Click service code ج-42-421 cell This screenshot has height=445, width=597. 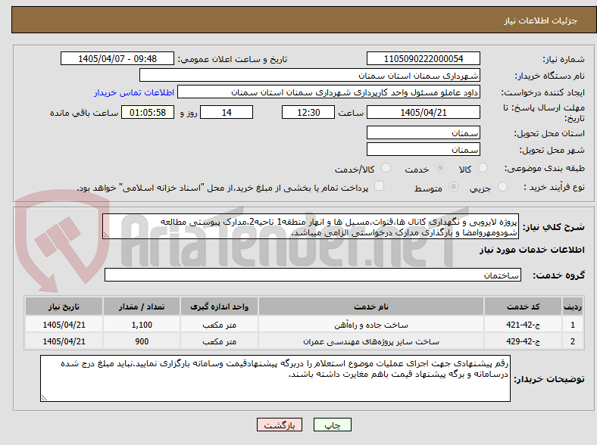[524, 325]
